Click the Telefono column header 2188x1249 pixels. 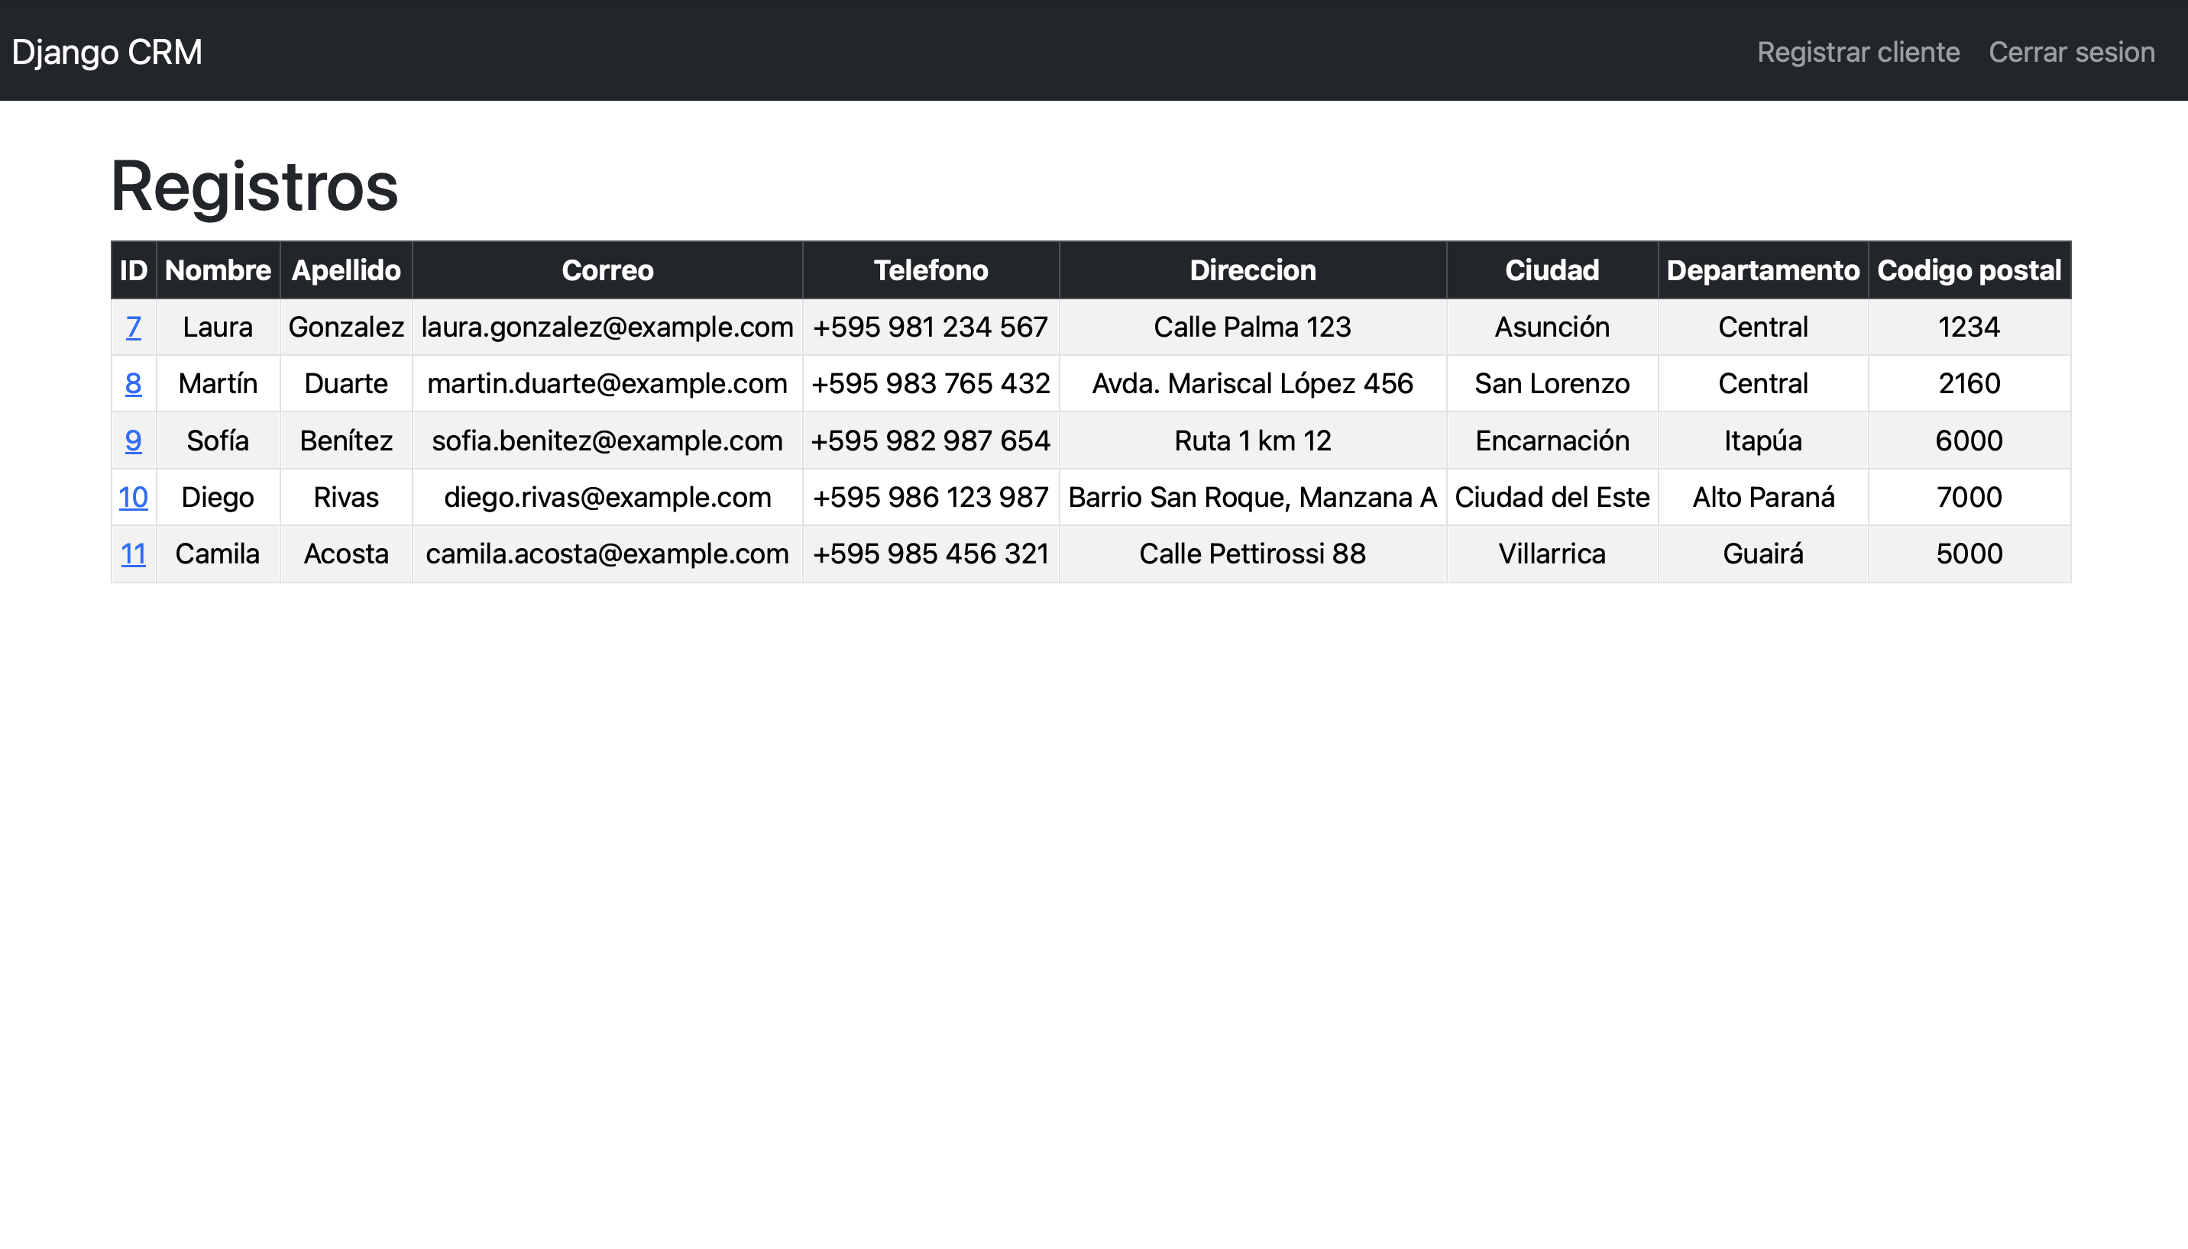pyautogui.click(x=931, y=270)
